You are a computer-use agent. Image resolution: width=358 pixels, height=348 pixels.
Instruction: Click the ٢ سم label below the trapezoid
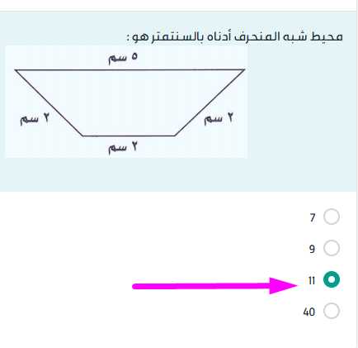123,147
